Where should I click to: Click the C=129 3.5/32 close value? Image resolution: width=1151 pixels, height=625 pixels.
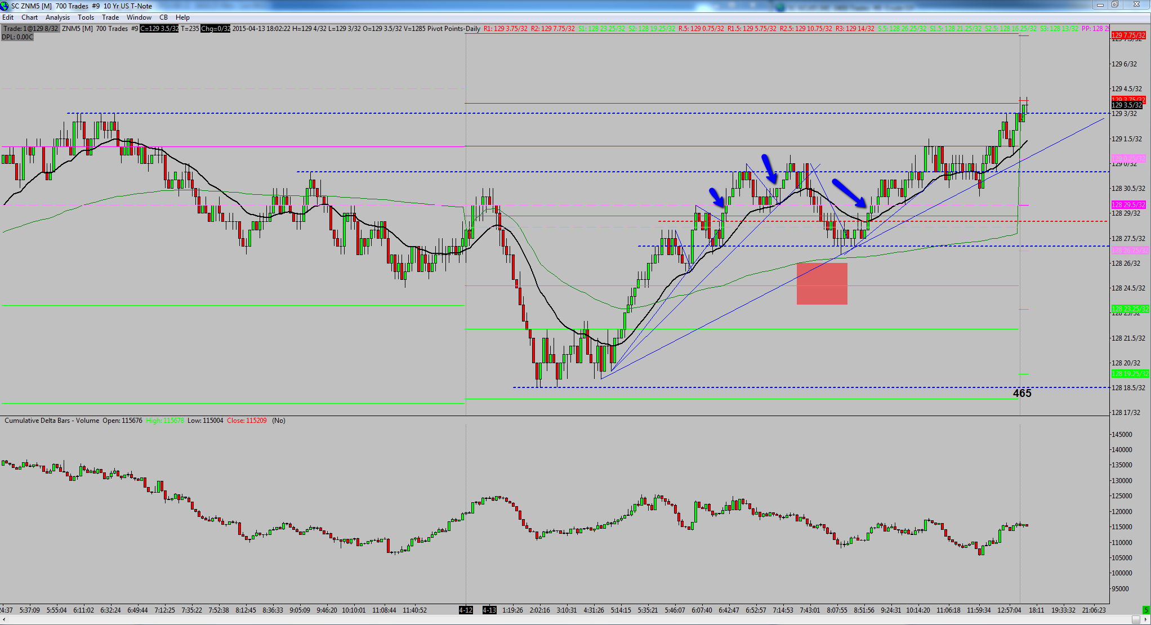[x=159, y=29]
